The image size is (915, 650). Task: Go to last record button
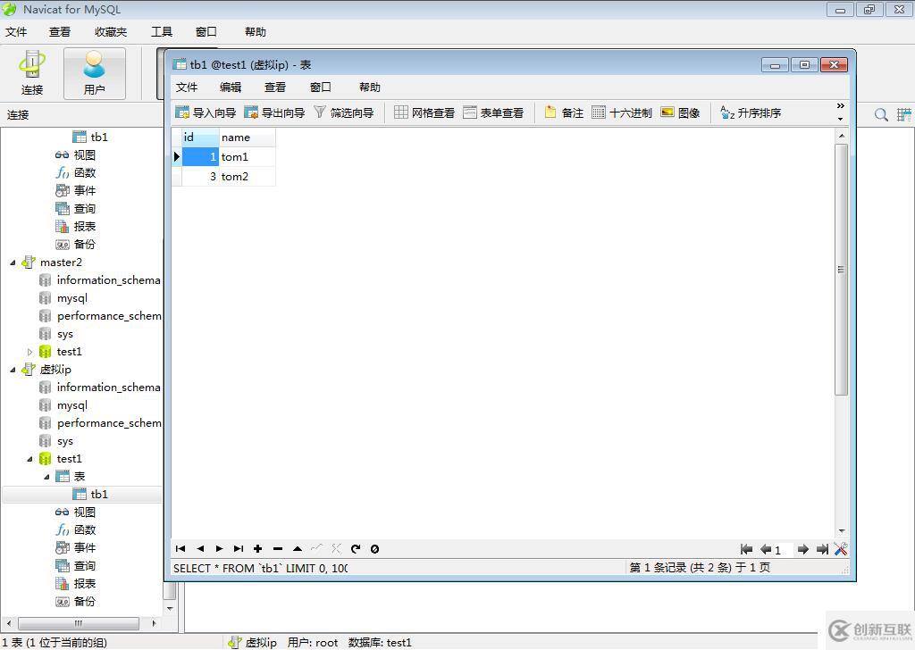[238, 548]
